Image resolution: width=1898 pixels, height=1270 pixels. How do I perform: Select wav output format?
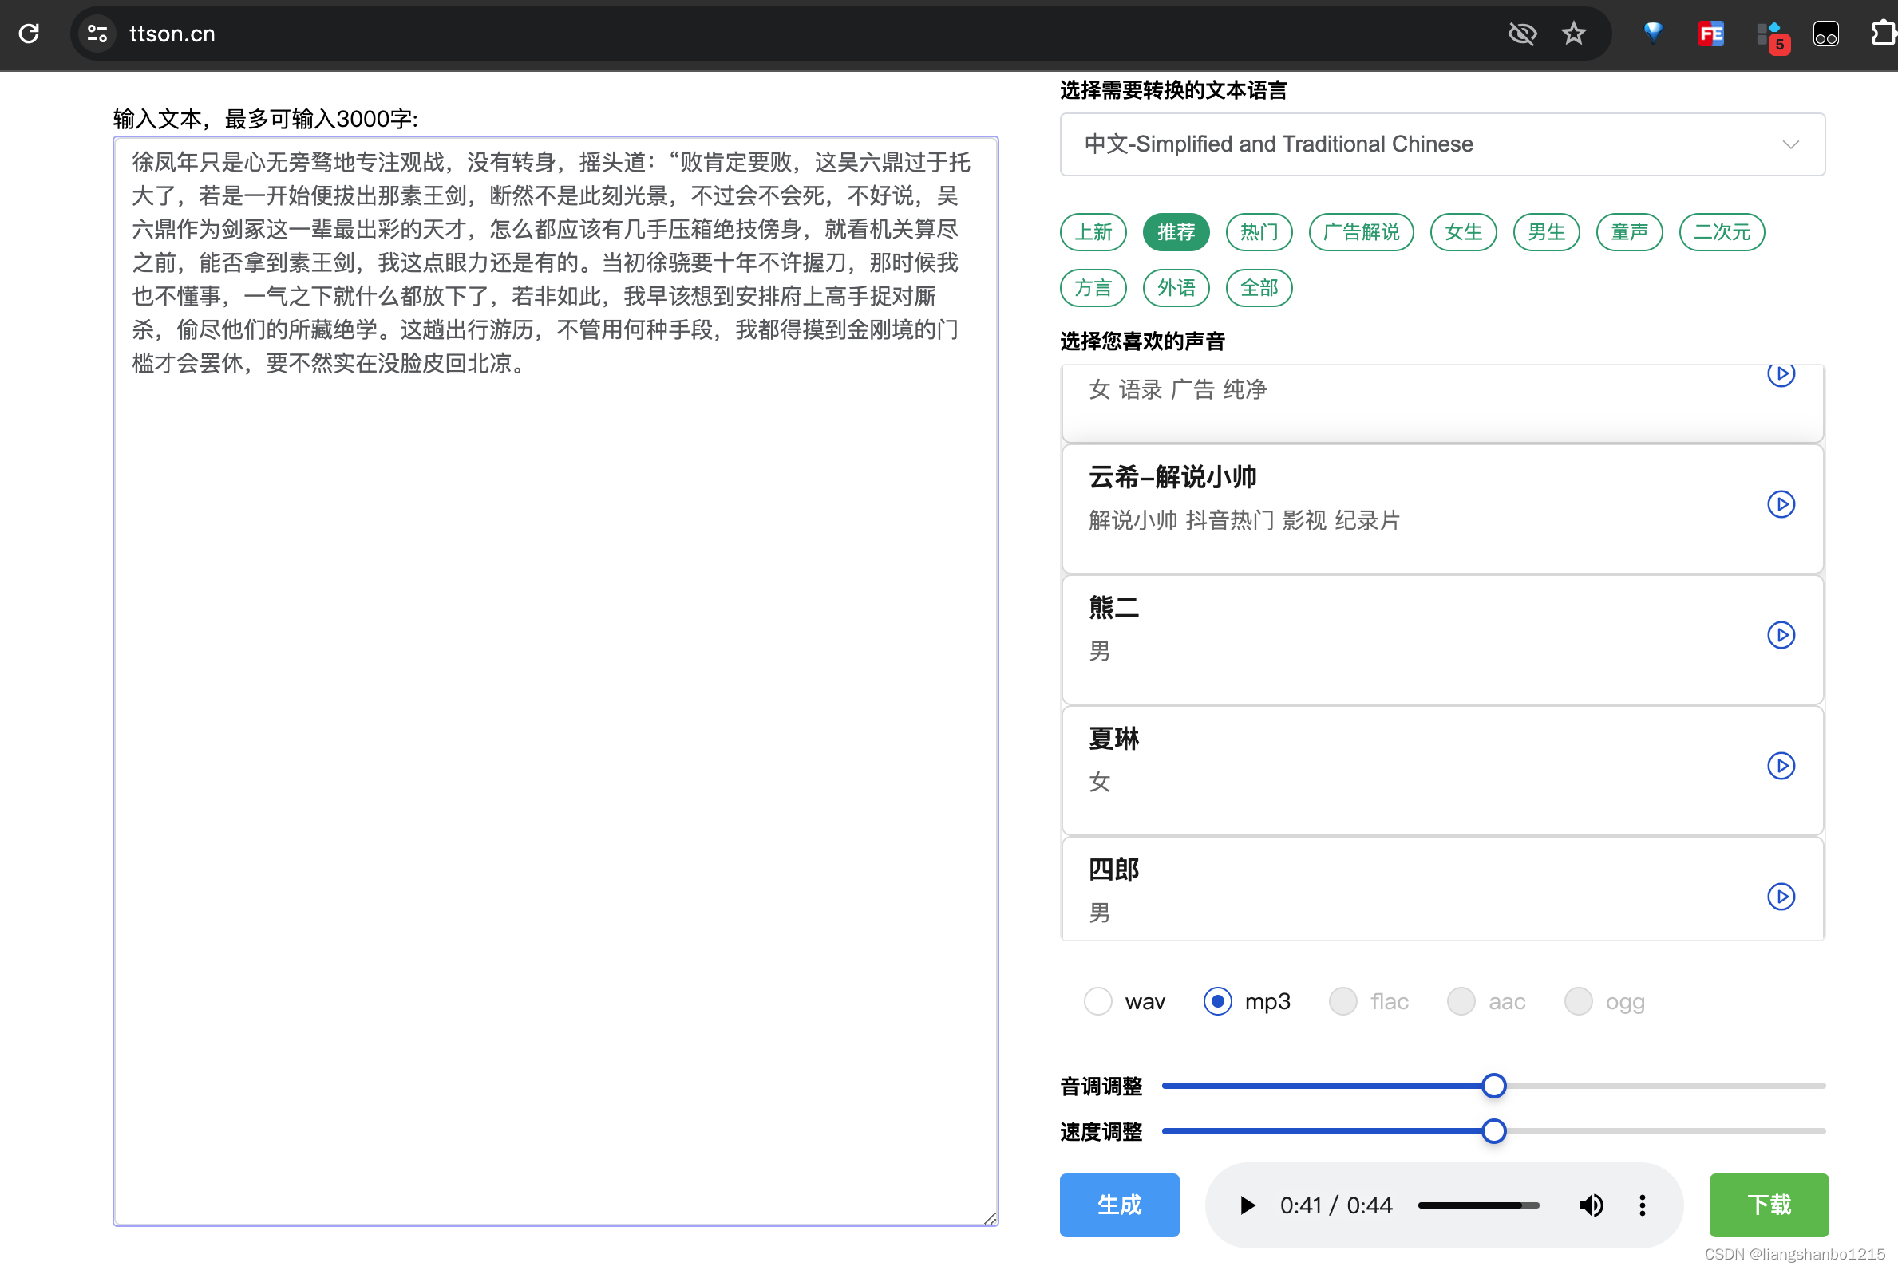pos(1098,1001)
